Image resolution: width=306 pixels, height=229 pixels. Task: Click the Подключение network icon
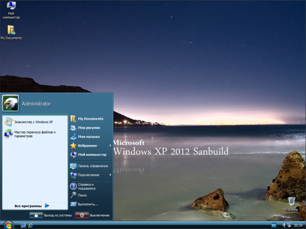coord(73,175)
